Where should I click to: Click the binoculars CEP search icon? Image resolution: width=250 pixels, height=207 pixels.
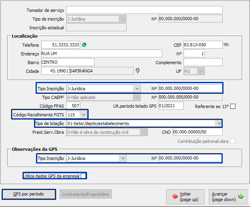pyautogui.click(x=226, y=45)
